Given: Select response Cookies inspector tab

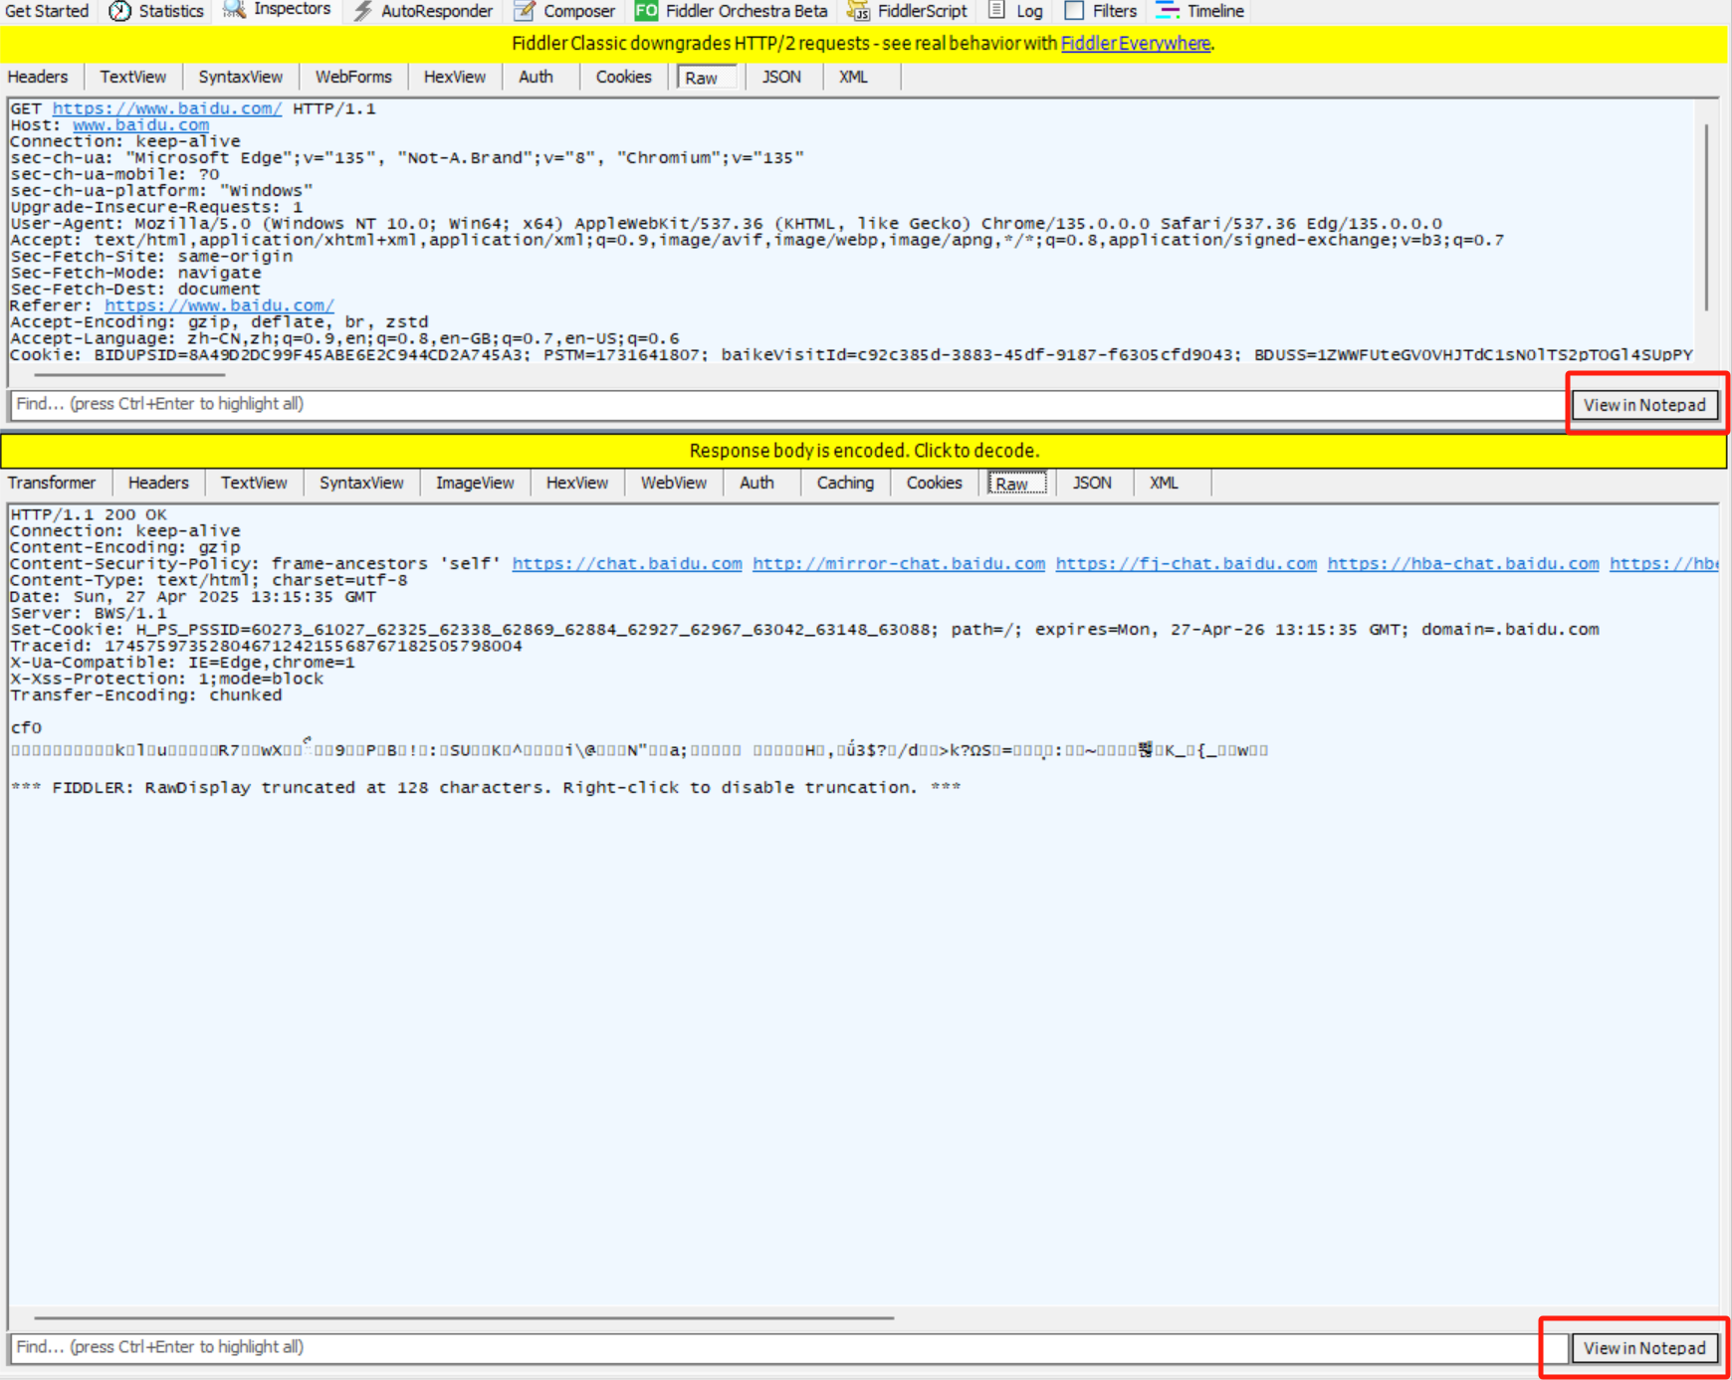Looking at the screenshot, I should (934, 484).
